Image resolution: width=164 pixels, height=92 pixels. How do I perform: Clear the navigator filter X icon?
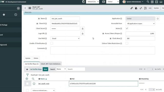pyautogui.click(x=18, y=8)
